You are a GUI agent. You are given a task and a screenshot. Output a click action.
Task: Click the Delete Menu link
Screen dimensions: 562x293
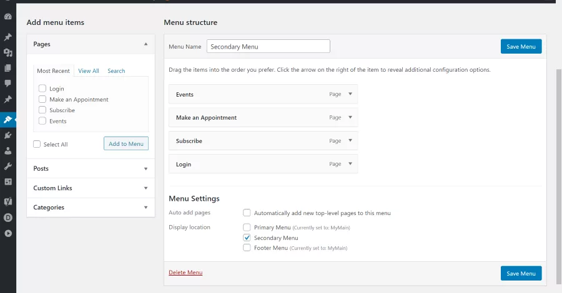185,272
